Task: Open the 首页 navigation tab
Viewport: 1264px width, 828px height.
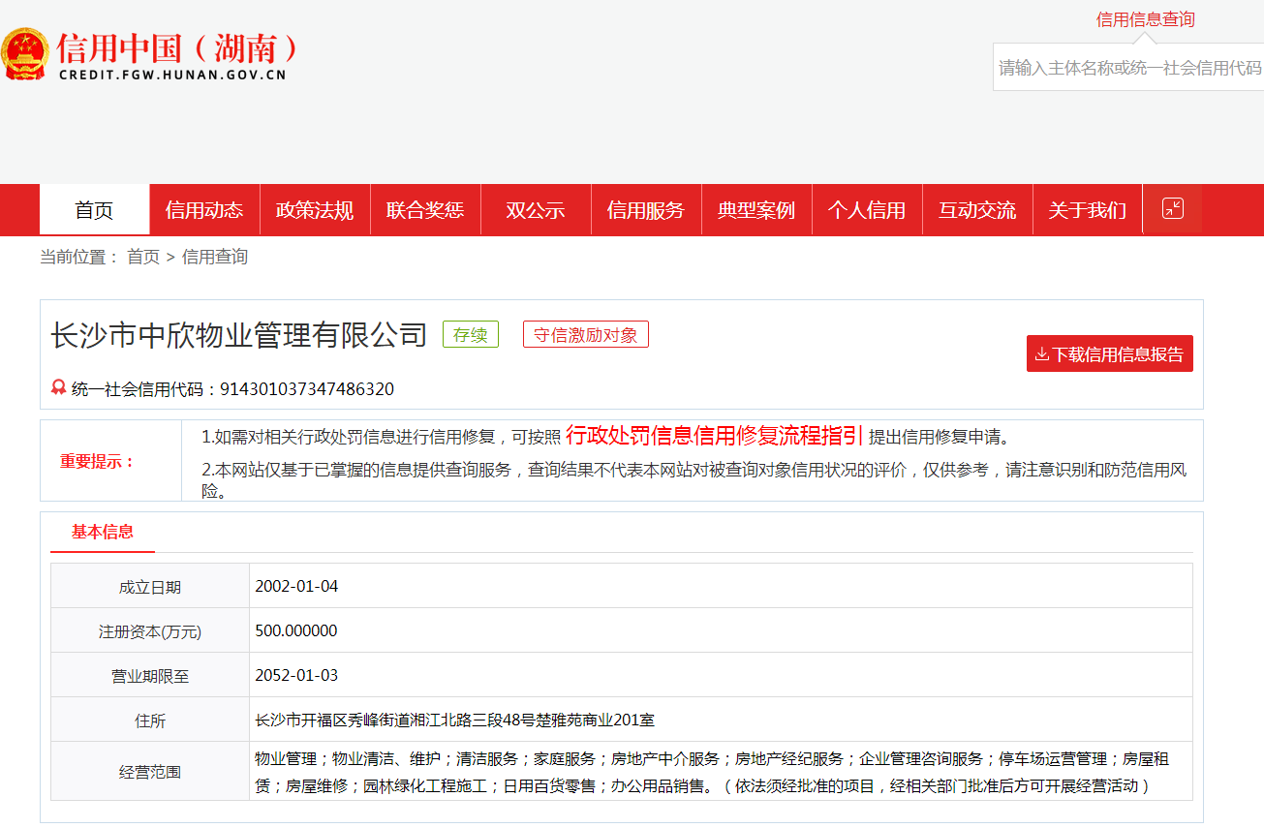Action: [94, 210]
